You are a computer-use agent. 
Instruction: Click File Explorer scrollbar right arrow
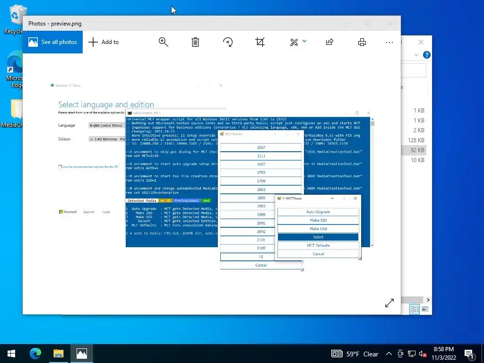428,300
